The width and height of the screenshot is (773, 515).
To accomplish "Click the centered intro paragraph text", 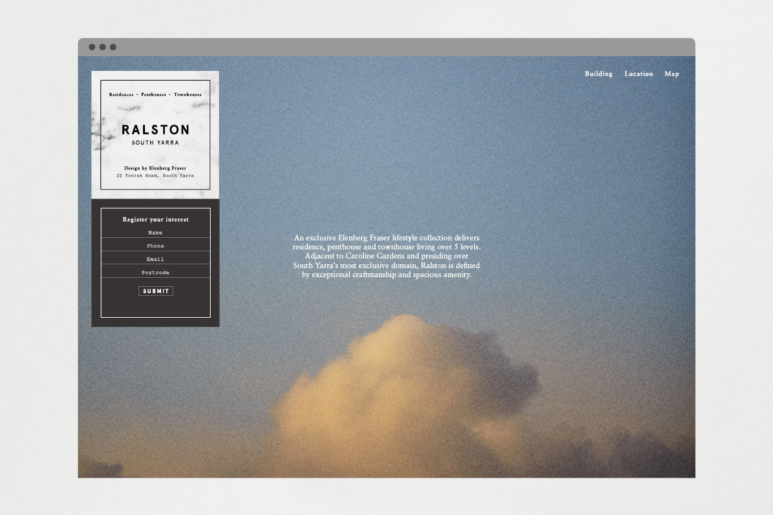I will 386,256.
